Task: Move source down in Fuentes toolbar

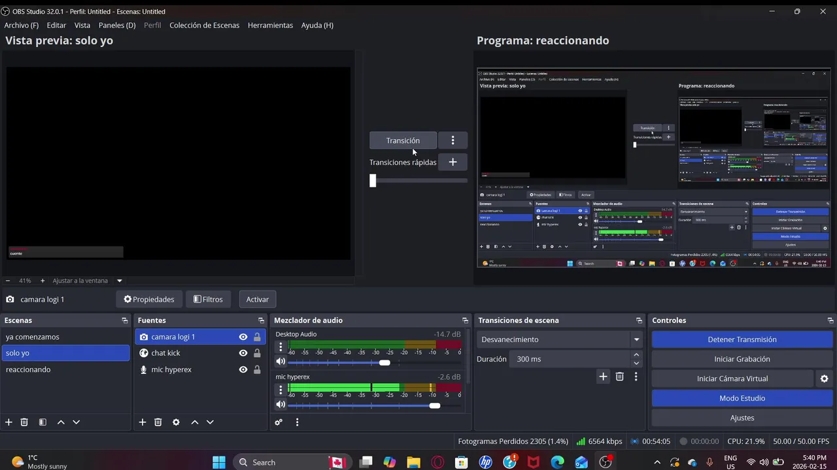Action: click(x=210, y=422)
